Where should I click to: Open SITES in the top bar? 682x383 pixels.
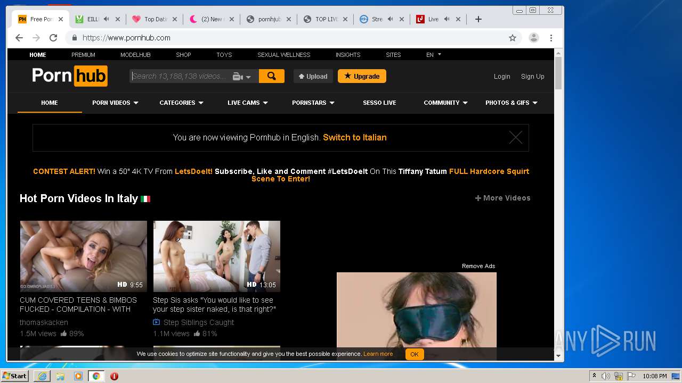pos(393,55)
